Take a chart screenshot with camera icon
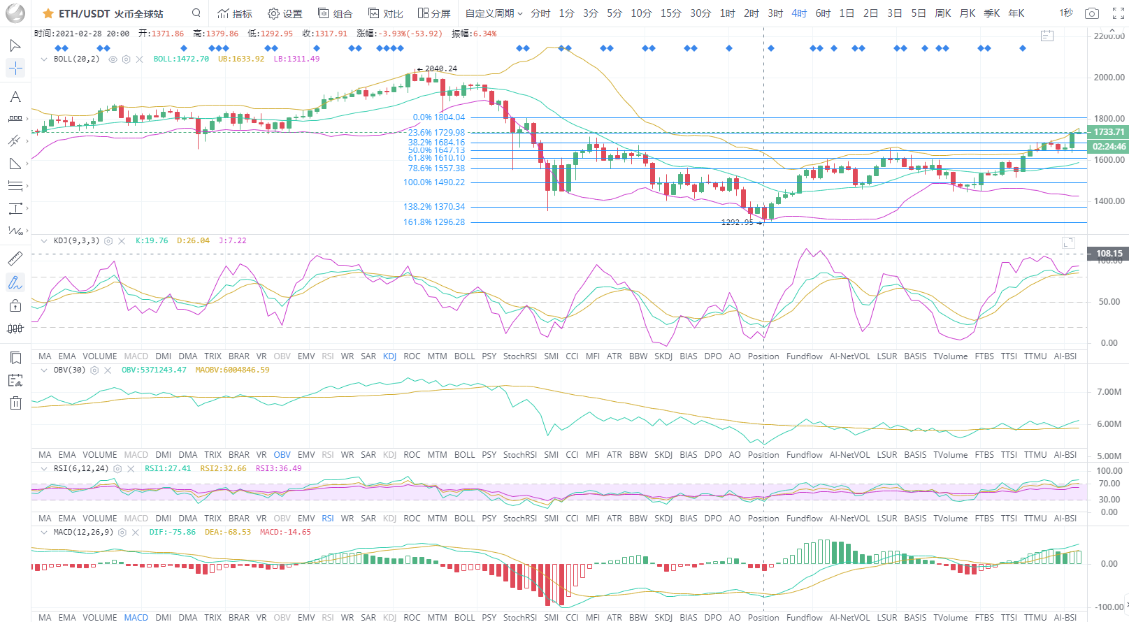 click(x=1091, y=13)
